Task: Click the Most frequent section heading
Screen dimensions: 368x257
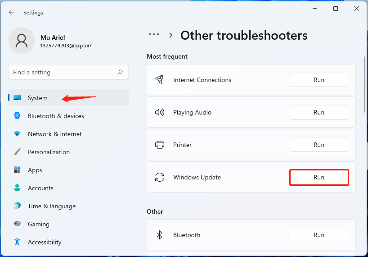Action: pyautogui.click(x=167, y=56)
